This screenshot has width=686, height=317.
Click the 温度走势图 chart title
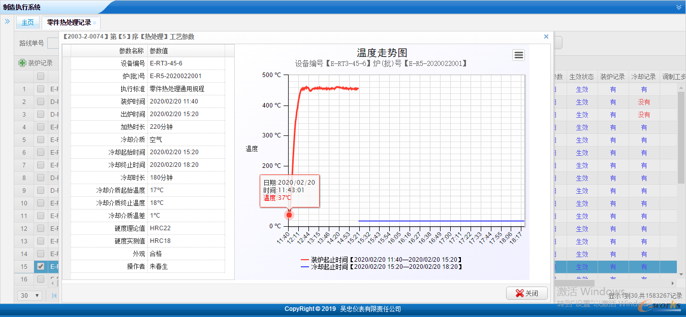(x=382, y=53)
